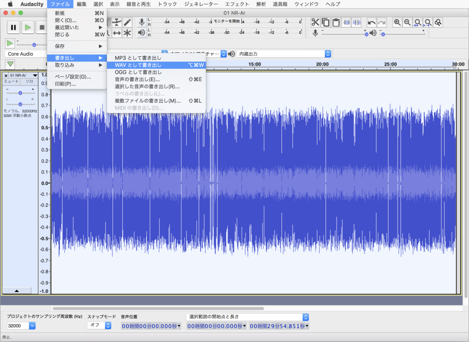Open the エフェクト menu
The image size is (469, 342).
tap(237, 4)
